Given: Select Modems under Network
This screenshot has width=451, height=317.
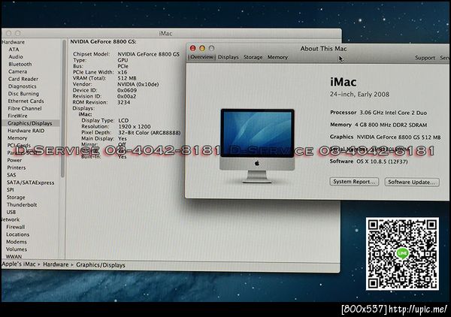Looking at the screenshot, I should (x=17, y=242).
